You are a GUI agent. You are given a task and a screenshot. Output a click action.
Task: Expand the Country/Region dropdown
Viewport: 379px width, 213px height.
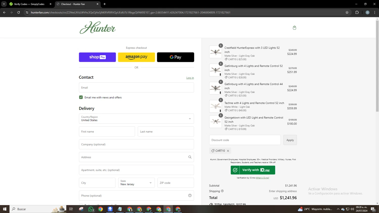click(136, 119)
